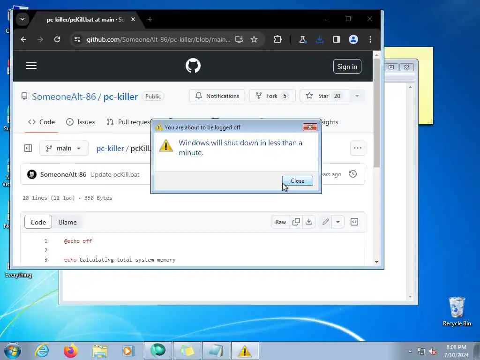Open the Raw file view
This screenshot has height=360, width=480.
coord(280,222)
